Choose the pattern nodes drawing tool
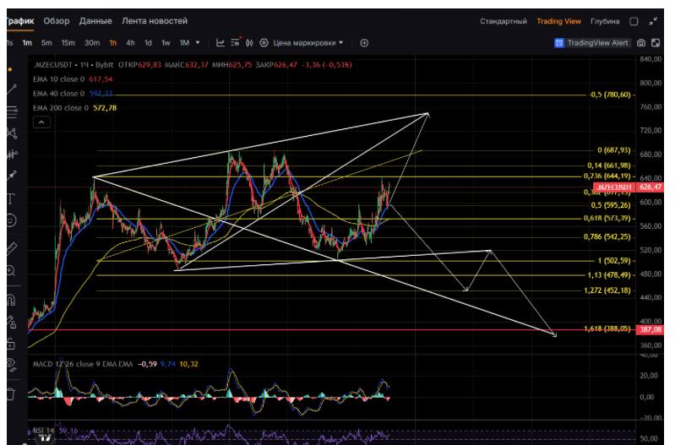The width and height of the screenshot is (686, 445). (12, 133)
